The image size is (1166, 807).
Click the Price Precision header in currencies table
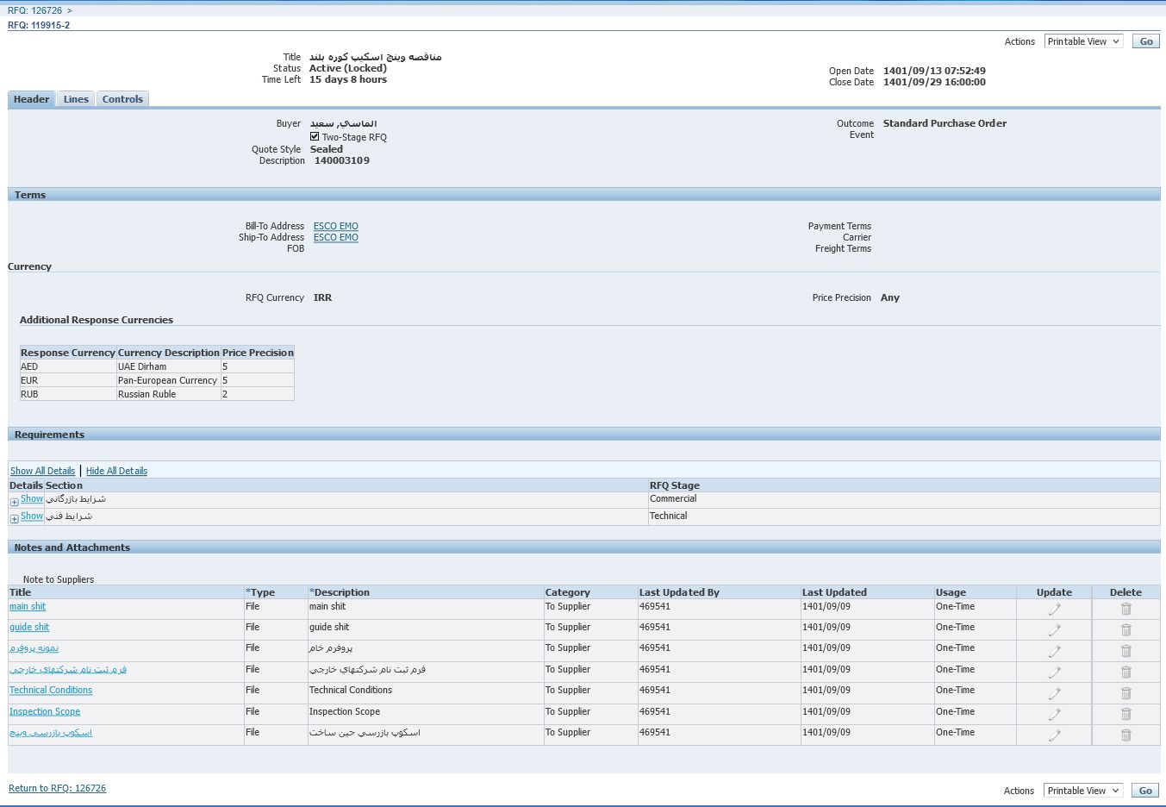258,353
